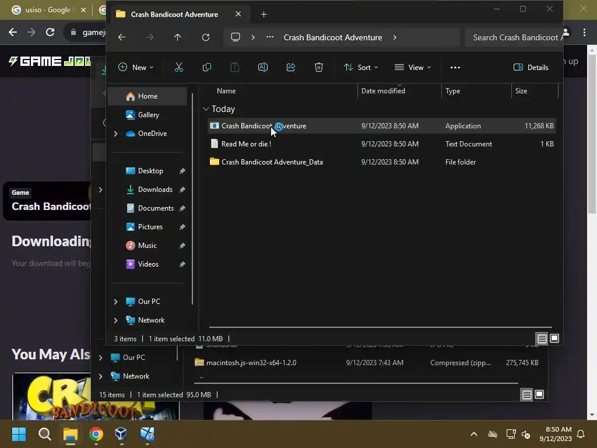The image size is (597, 448).
Task: Expand Network in front window
Action: point(116,320)
